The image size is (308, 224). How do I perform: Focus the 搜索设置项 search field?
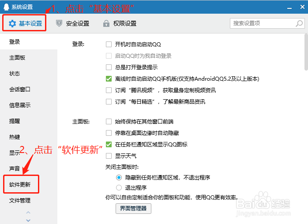267,23
